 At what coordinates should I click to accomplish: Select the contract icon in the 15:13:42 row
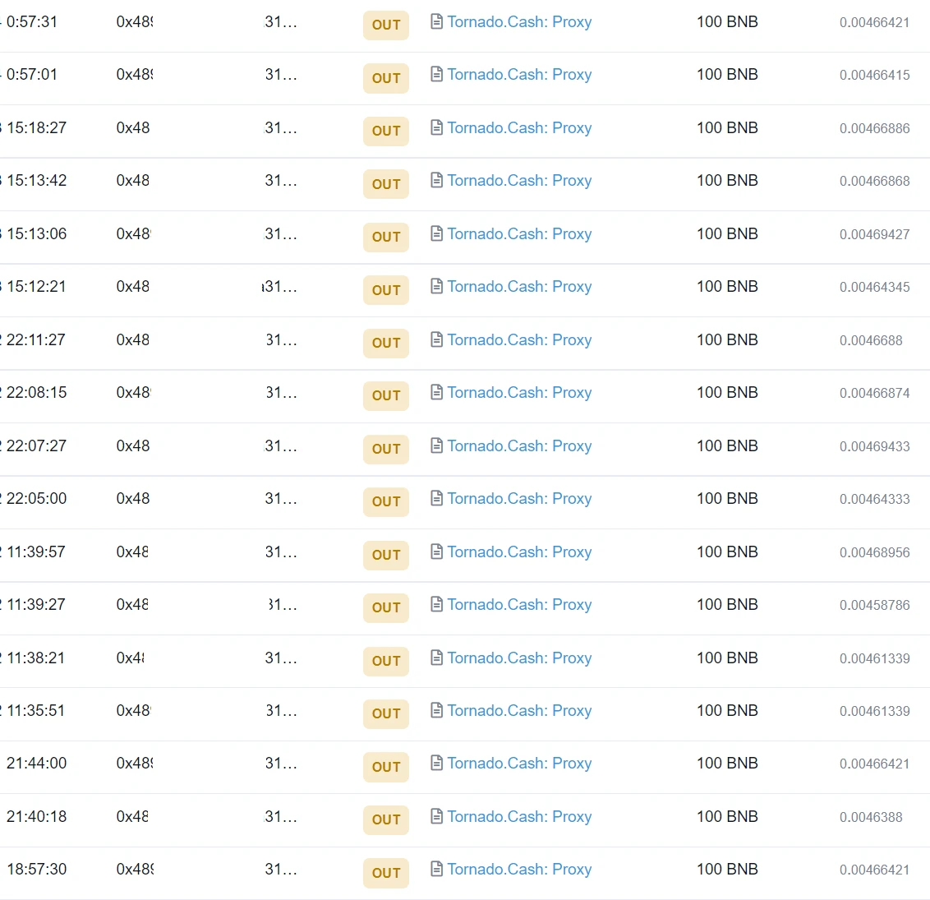coord(436,180)
